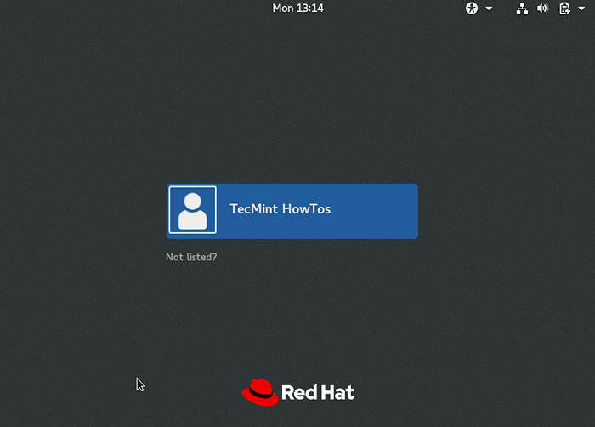This screenshot has height=427, width=595.
Task: Click the user avatar silhouette picture
Action: (x=193, y=210)
